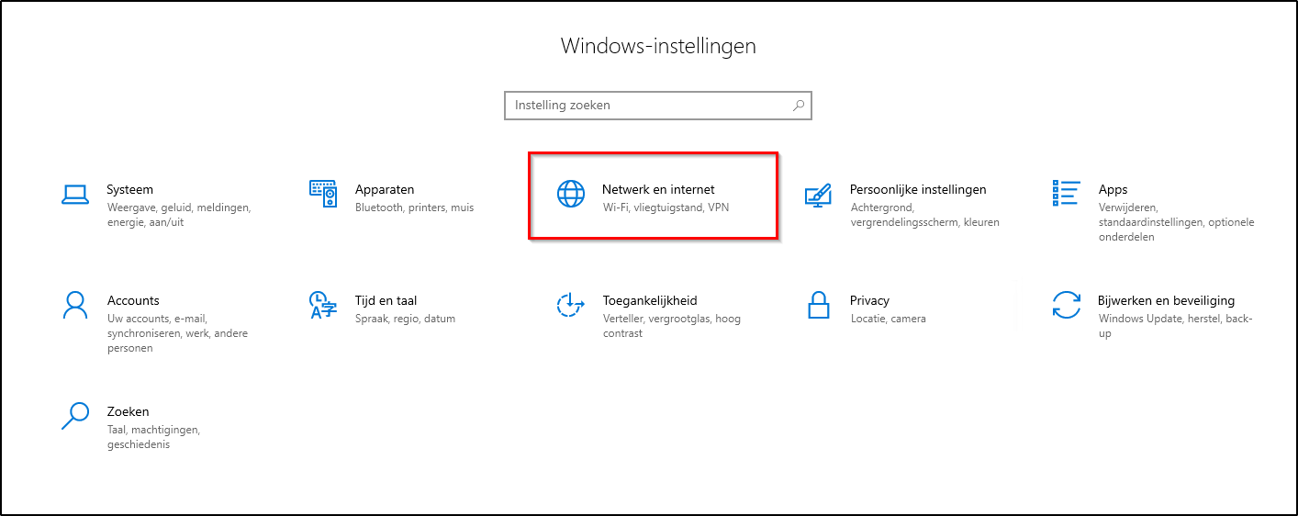The width and height of the screenshot is (1298, 516).
Task: Open the Netwerk en internet label
Action: (x=658, y=190)
